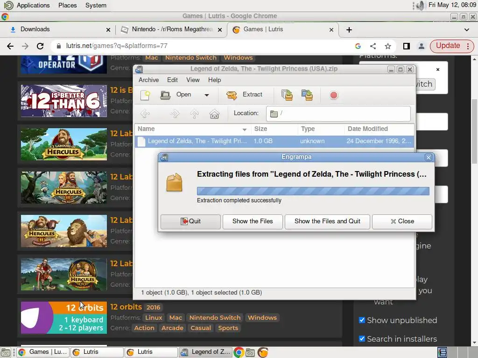Open the System menu
478x358 pixels.
(96, 6)
